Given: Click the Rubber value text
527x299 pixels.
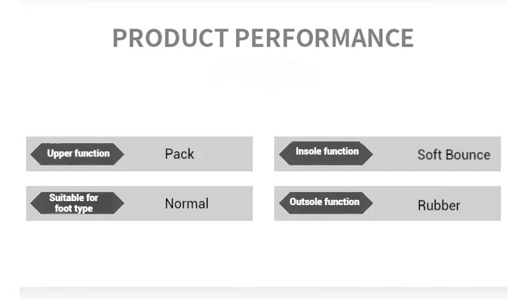Looking at the screenshot, I should pyautogui.click(x=439, y=205).
